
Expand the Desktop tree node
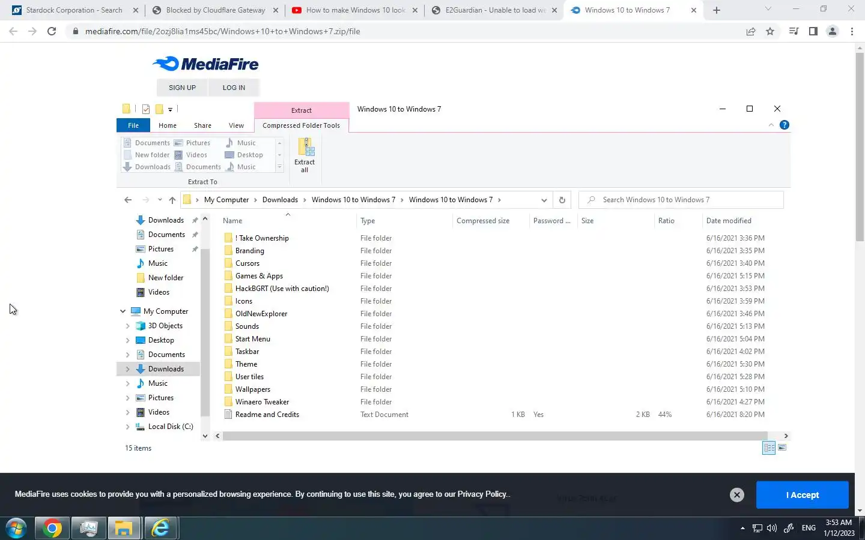coord(127,340)
